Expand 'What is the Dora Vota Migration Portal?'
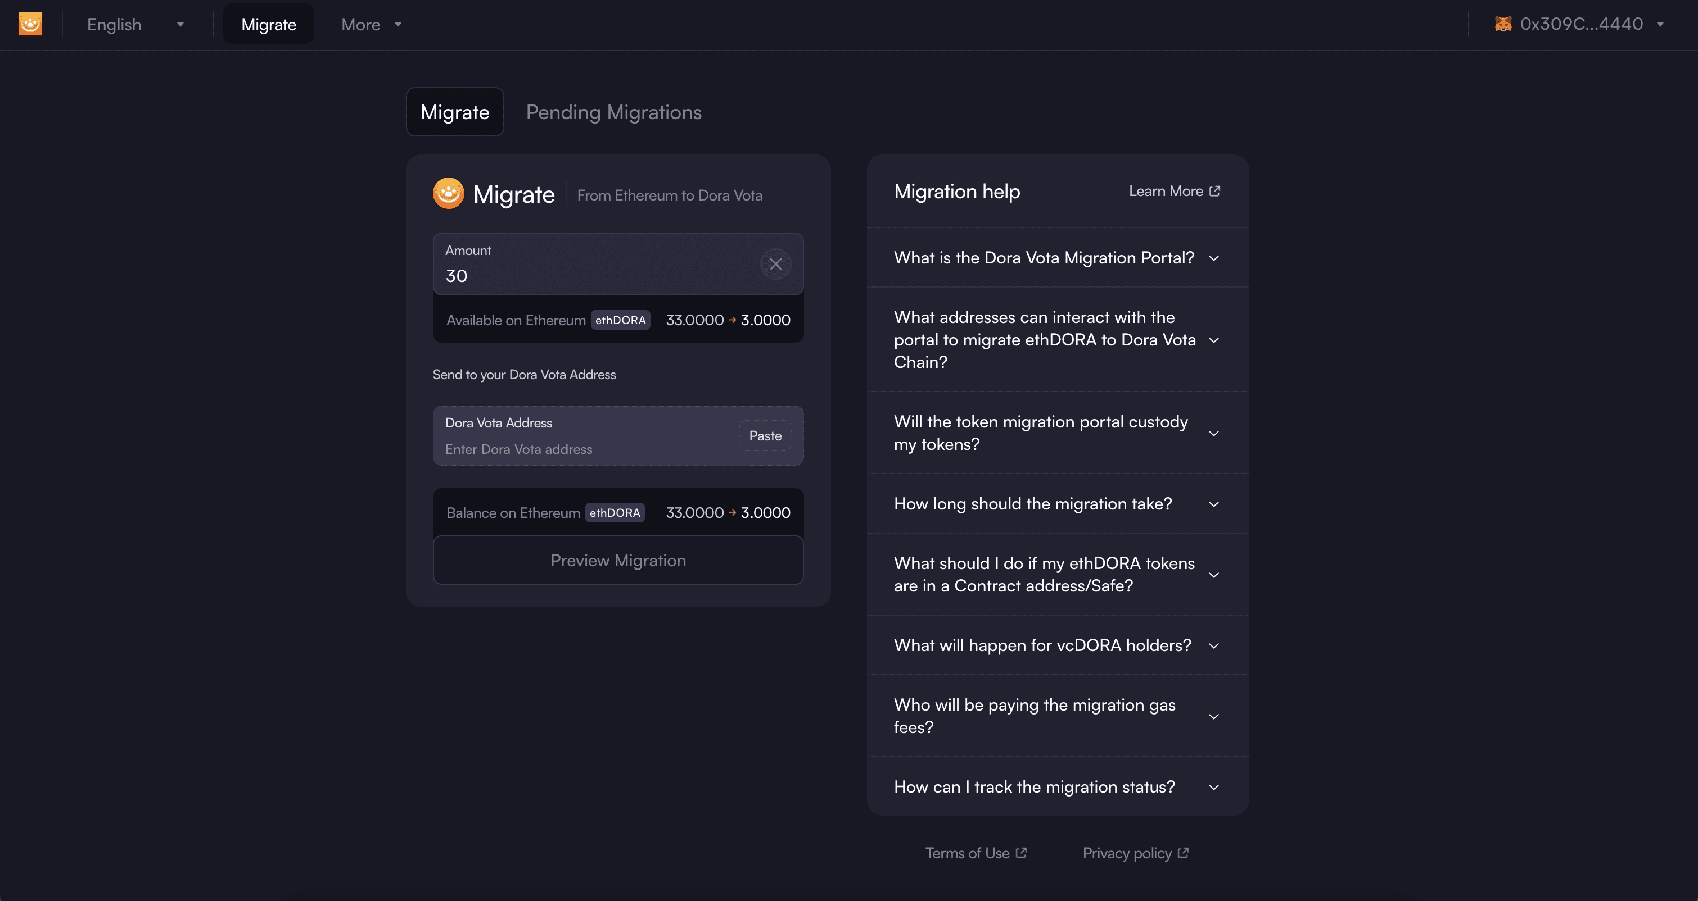This screenshot has width=1698, height=901. pos(1057,257)
